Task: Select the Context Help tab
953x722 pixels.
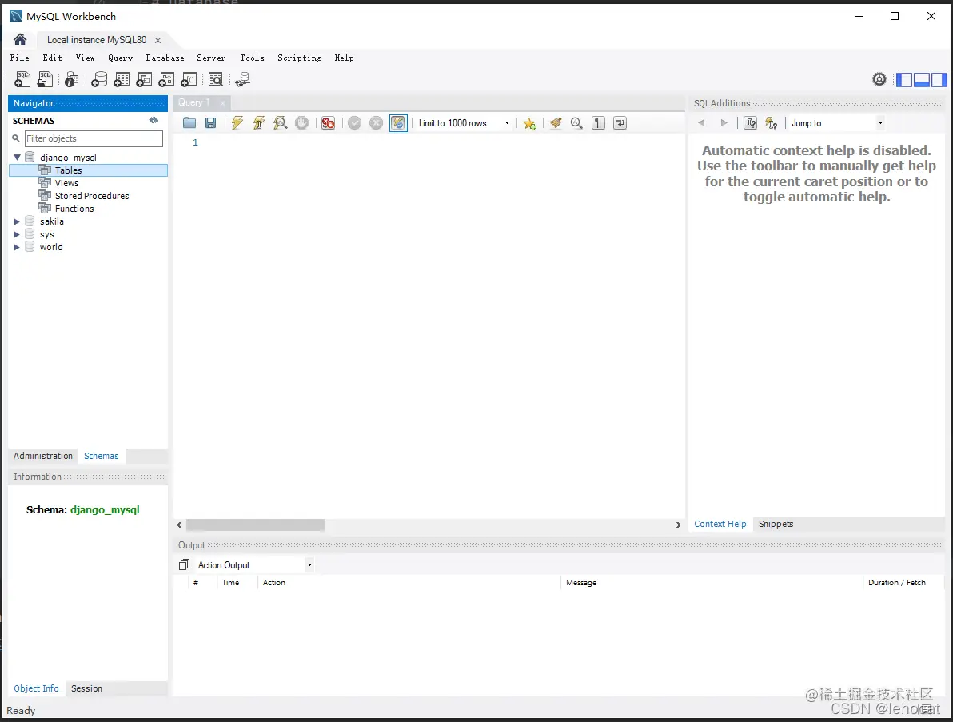Action: (720, 524)
